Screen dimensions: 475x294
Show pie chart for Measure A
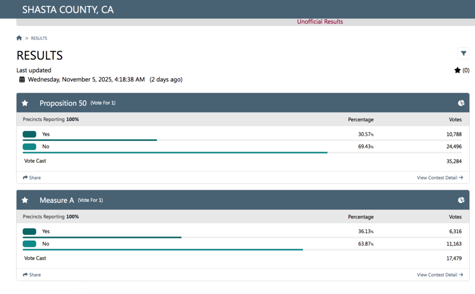(461, 200)
